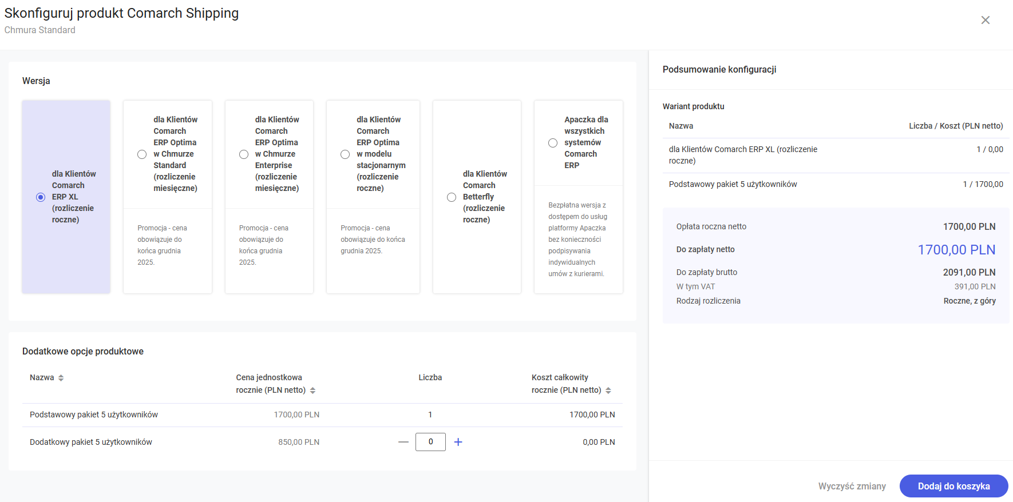Click the Apaczka free version description text

577,240
